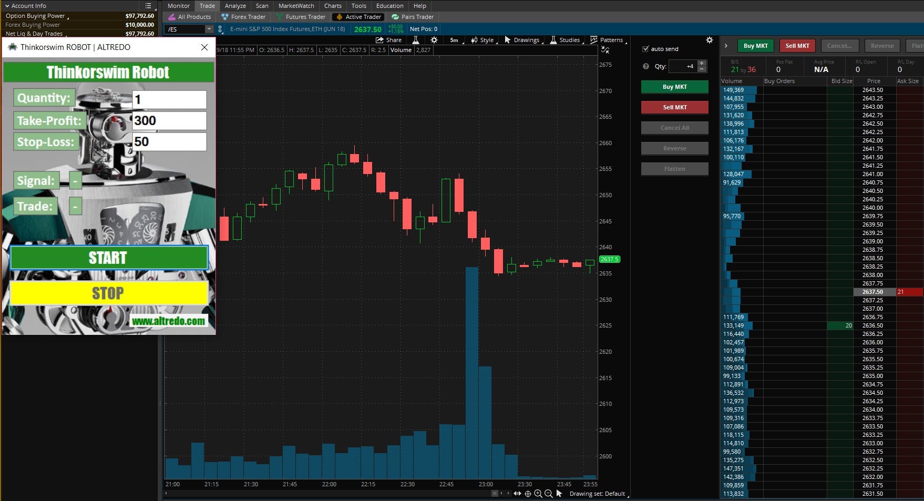
Task: Click the Qty input field showing +4
Action: click(x=683, y=66)
